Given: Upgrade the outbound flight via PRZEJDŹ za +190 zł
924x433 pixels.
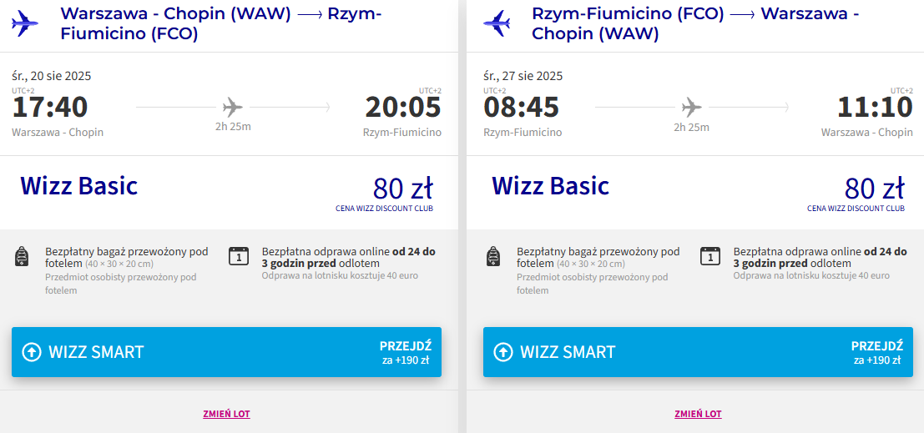Looking at the screenshot, I should pos(406,352).
